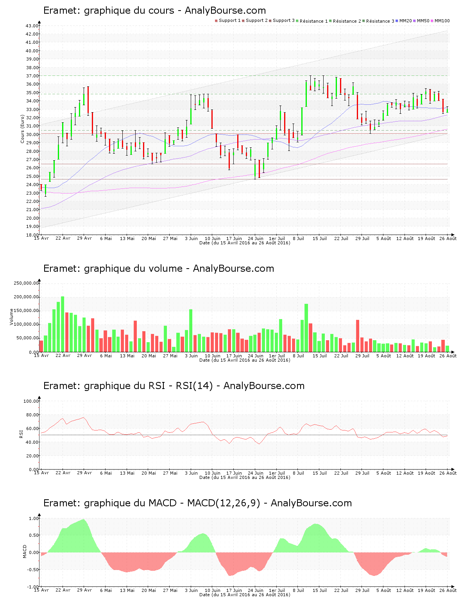The image size is (469, 606).
Task: Click the 37.00 price axis value
Action: tap(32, 76)
